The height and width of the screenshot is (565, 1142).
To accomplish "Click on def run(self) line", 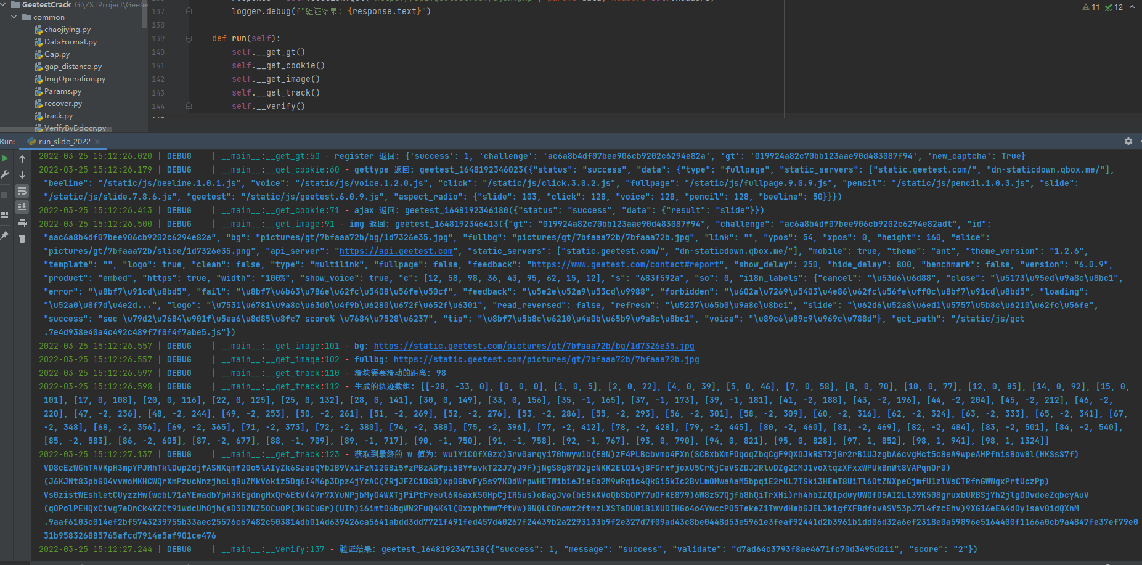I will coord(246,38).
